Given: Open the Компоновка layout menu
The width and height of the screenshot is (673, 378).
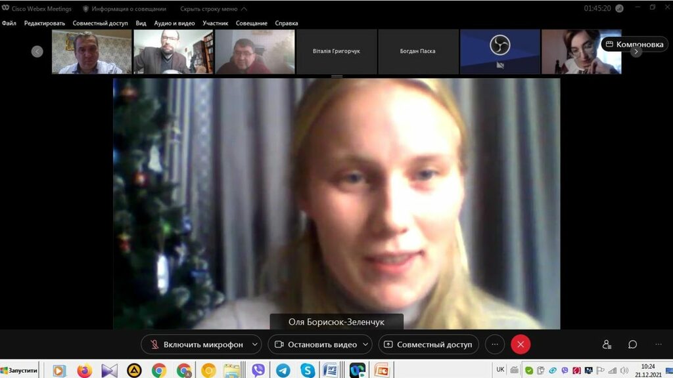Looking at the screenshot, I should (634, 44).
